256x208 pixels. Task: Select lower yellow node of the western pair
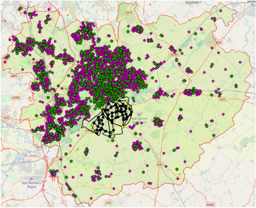93,130
